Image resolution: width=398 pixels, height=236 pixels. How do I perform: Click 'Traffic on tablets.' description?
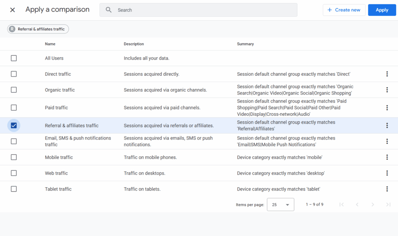tap(142, 189)
